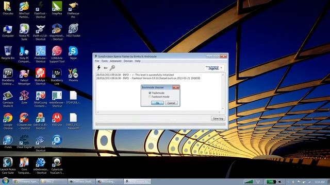Select the Flashmode radio button
Image resolution: width=330 pixels, height=185 pixels.
coord(150,93)
